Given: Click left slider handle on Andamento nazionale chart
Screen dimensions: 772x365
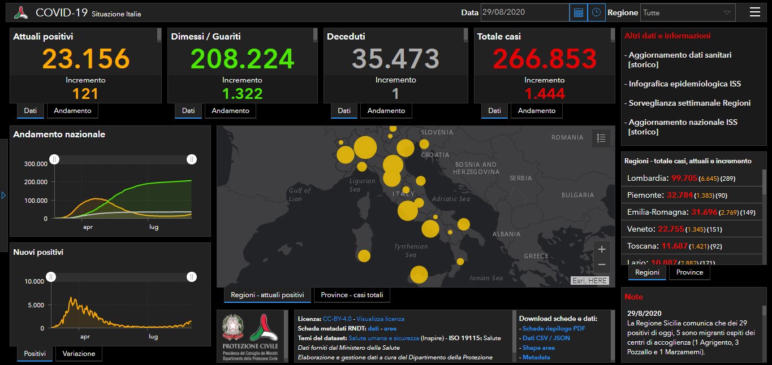Looking at the screenshot, I should tap(54, 160).
